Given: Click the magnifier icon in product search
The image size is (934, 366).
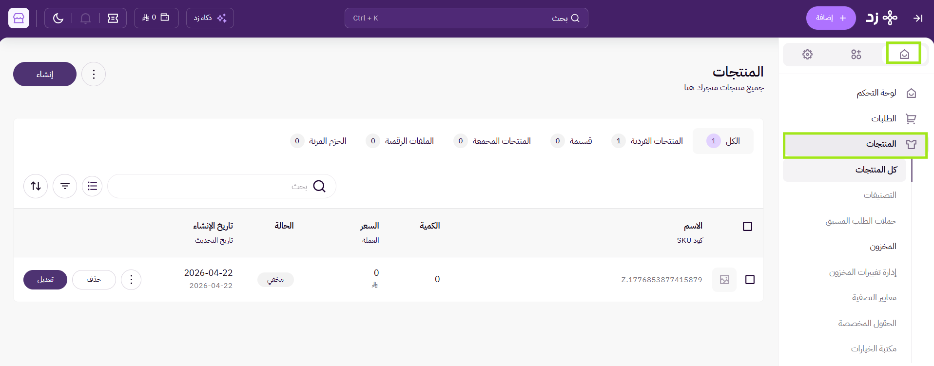Looking at the screenshot, I should pos(319,186).
